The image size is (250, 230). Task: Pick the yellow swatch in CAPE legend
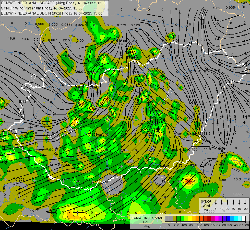click(x=190, y=218)
